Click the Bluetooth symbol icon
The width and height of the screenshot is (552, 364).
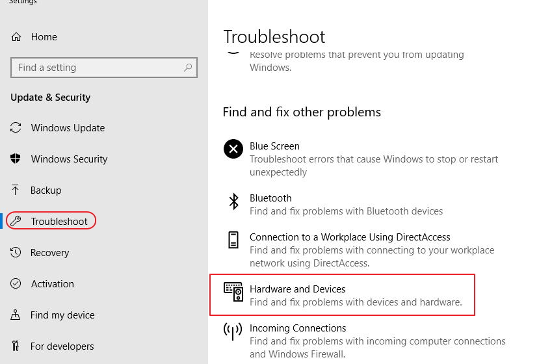pos(233,201)
